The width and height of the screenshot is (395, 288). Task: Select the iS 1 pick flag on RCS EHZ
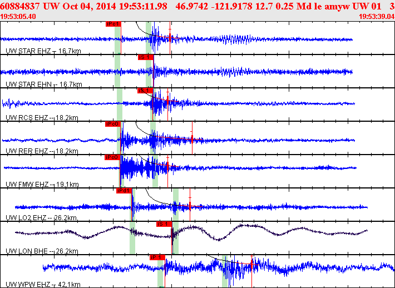pyautogui.click(x=145, y=91)
